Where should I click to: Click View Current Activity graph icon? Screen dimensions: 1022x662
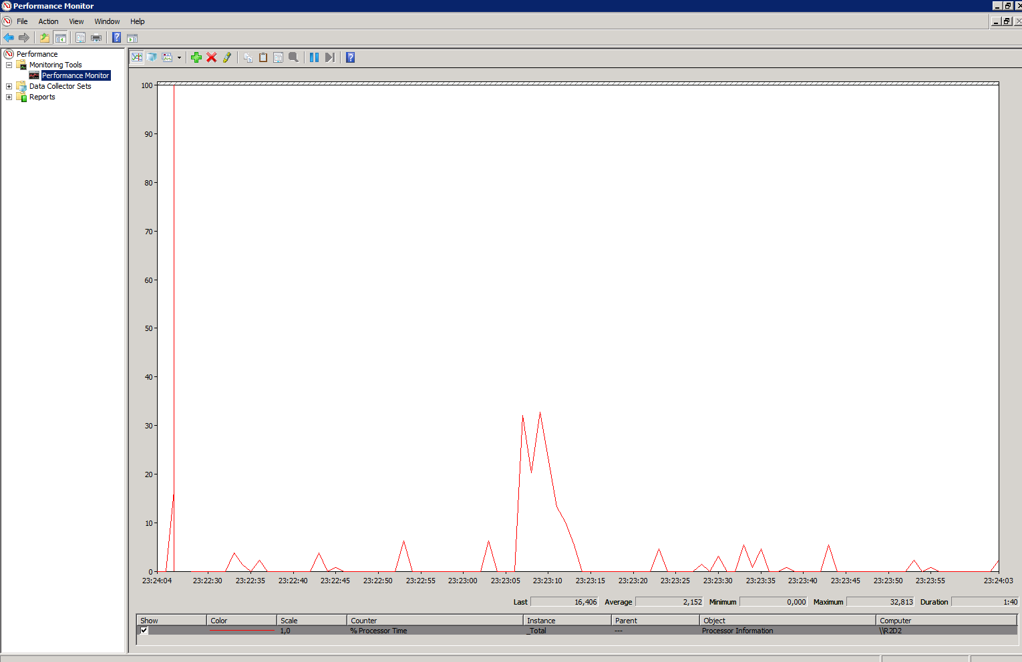tap(137, 57)
